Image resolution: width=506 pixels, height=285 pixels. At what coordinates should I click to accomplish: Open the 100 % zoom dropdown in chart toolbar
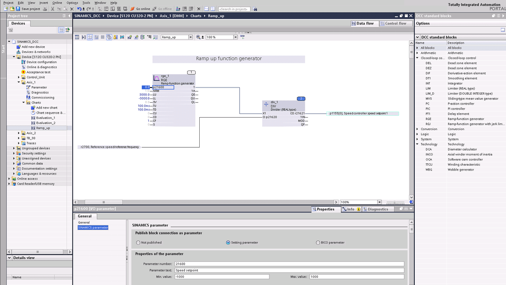236,37
